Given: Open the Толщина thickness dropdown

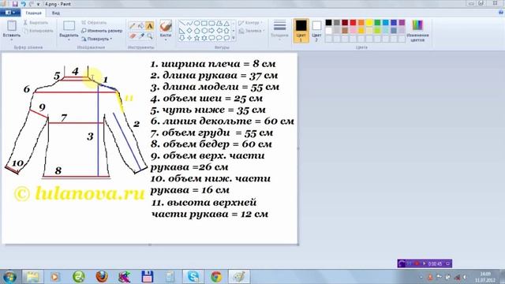Looking at the screenshot, I should 279,31.
